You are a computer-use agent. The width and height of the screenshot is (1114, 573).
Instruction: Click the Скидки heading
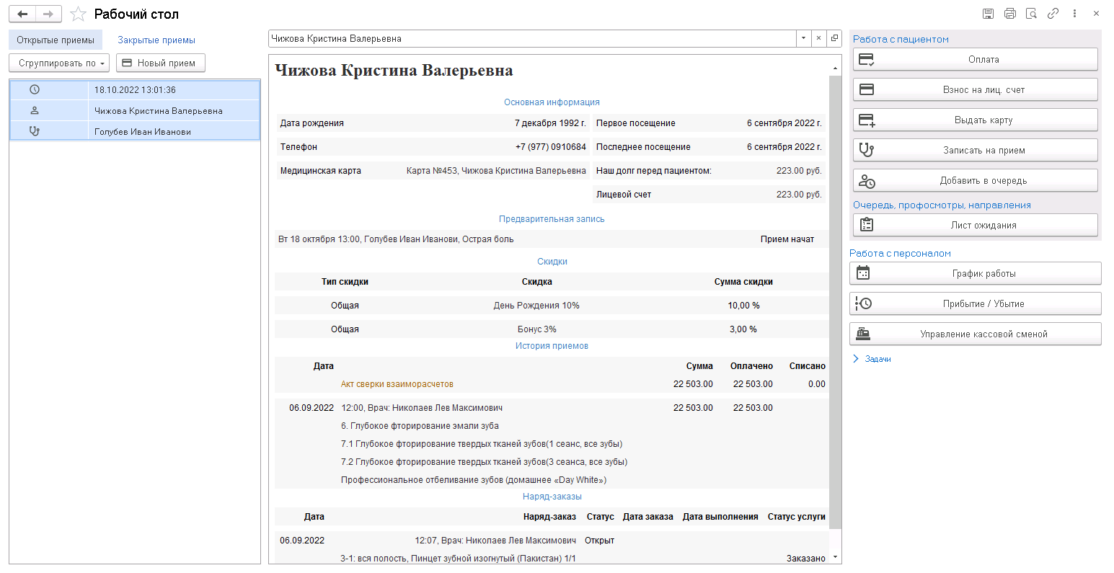(552, 262)
